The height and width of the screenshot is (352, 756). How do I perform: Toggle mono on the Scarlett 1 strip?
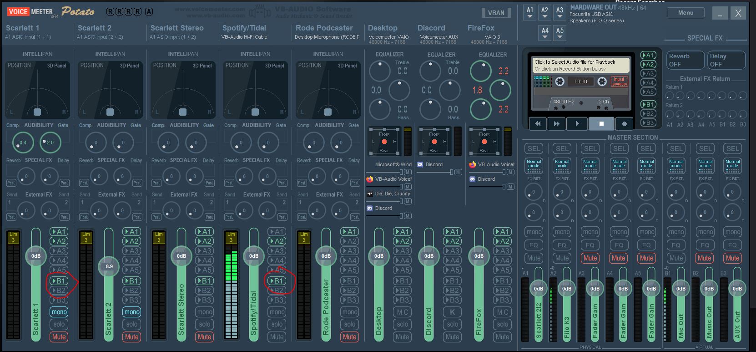pos(59,312)
